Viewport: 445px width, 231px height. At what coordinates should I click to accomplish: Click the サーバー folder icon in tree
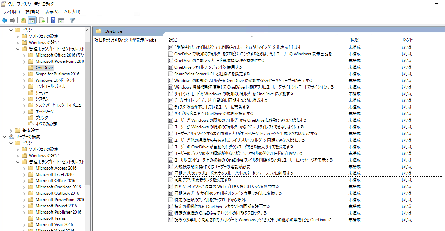tap(31, 93)
